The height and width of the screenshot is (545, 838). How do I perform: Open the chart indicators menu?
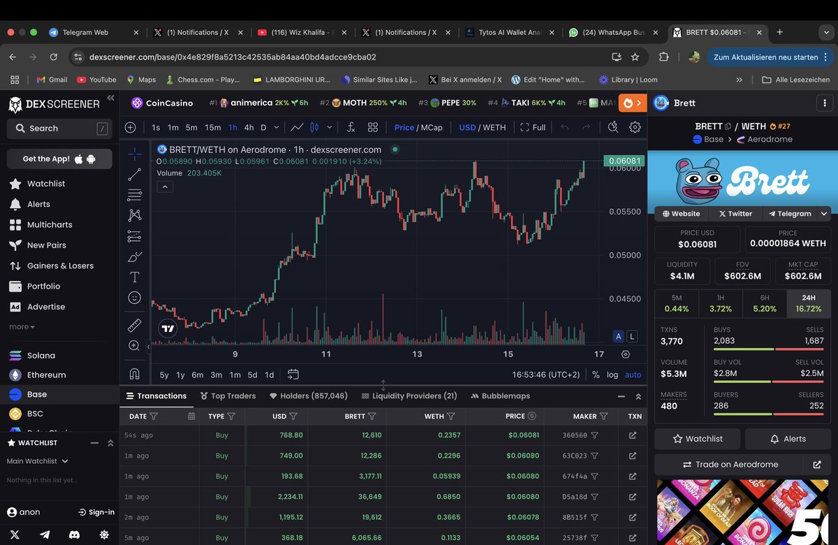[351, 127]
